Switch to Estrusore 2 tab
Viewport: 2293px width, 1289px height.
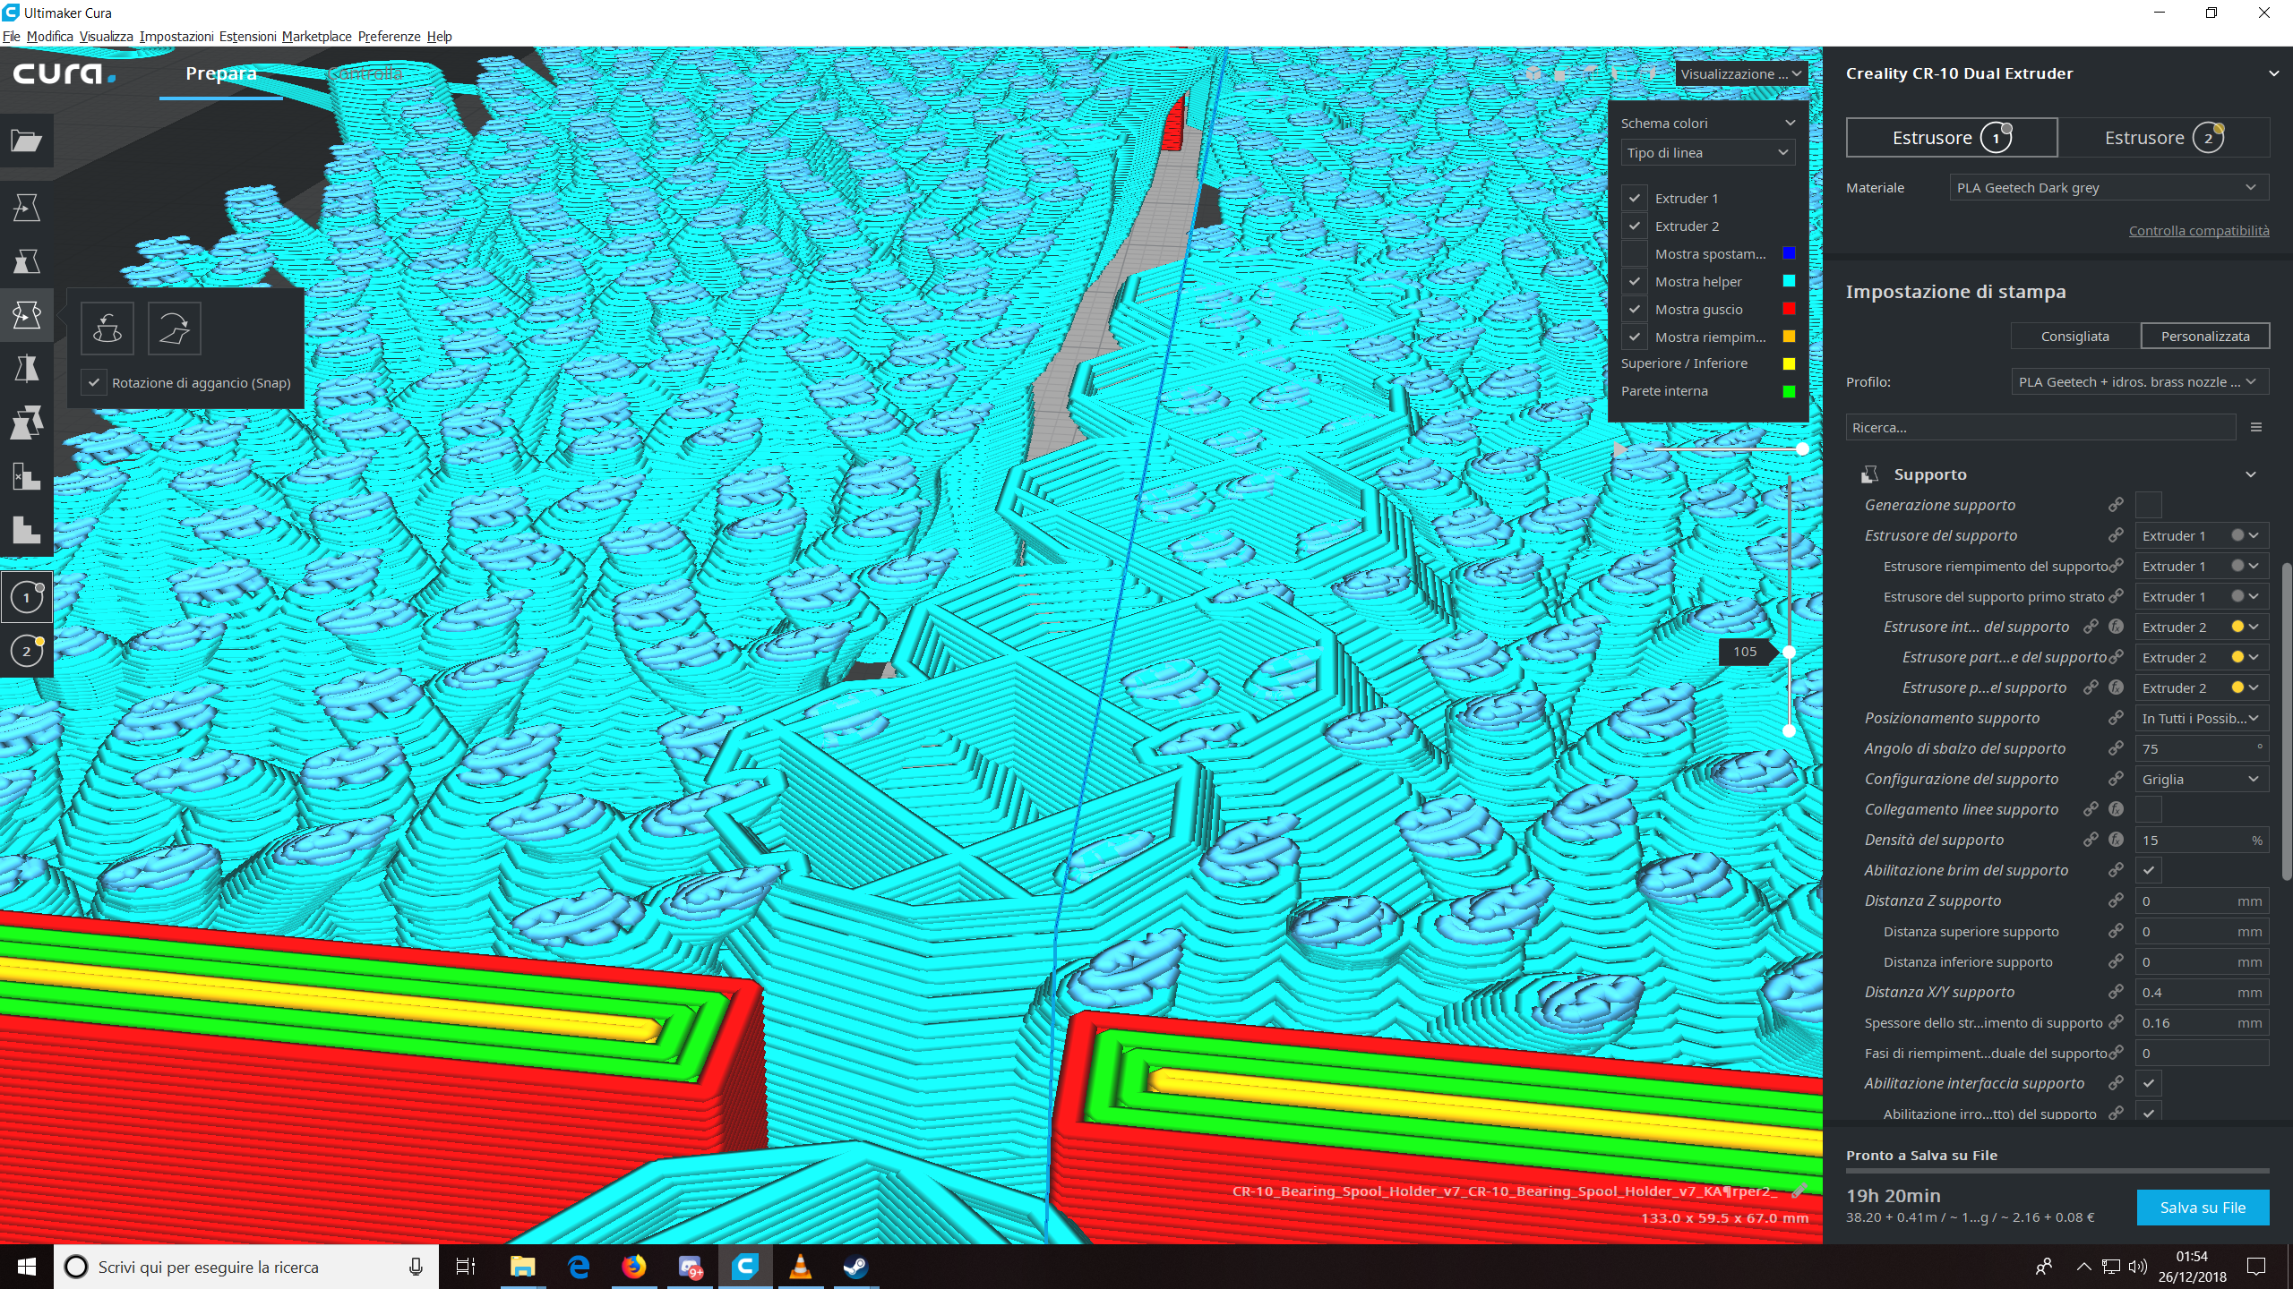click(x=2163, y=138)
